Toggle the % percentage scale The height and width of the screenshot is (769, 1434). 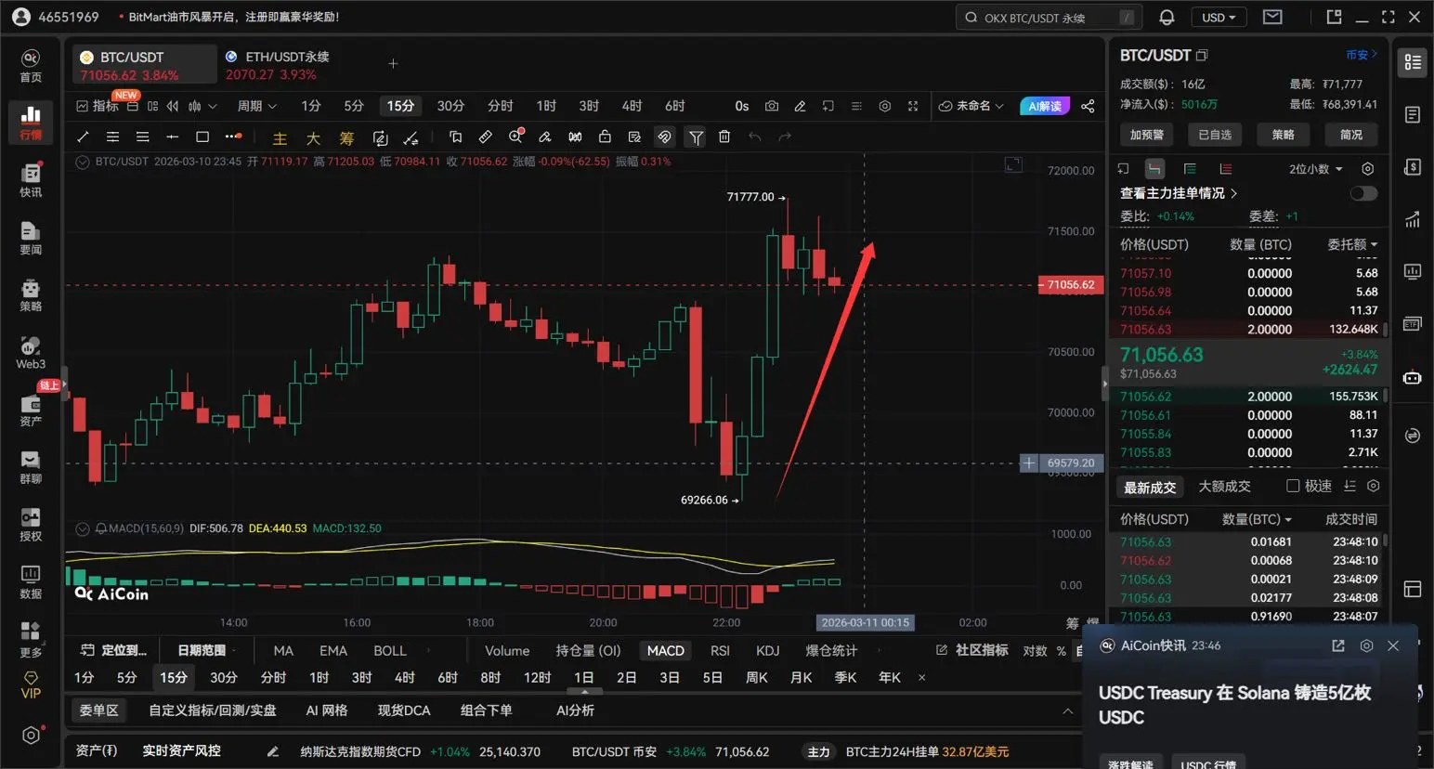[x=1062, y=651]
